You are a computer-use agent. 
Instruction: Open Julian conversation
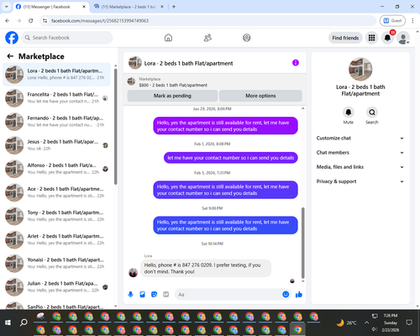(x=56, y=287)
